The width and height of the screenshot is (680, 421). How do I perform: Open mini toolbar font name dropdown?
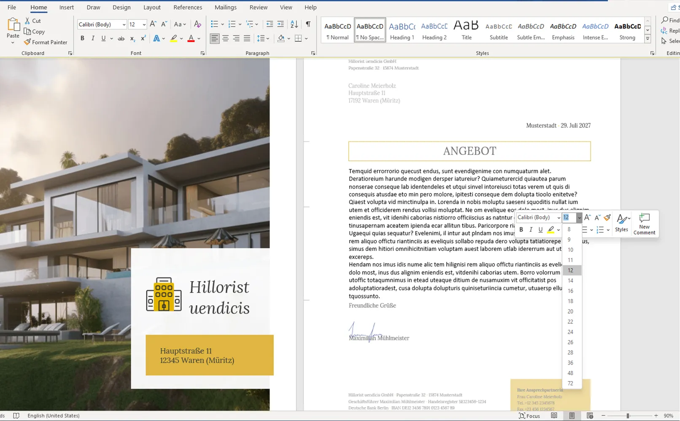(559, 218)
